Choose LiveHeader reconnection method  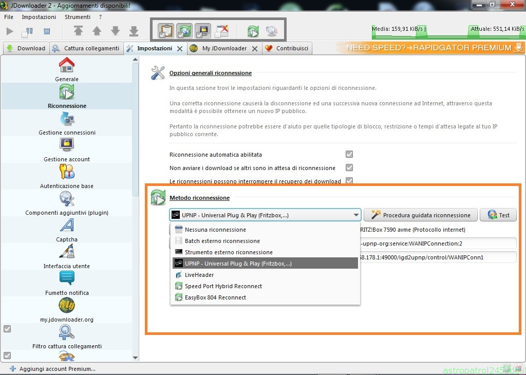pos(265,275)
